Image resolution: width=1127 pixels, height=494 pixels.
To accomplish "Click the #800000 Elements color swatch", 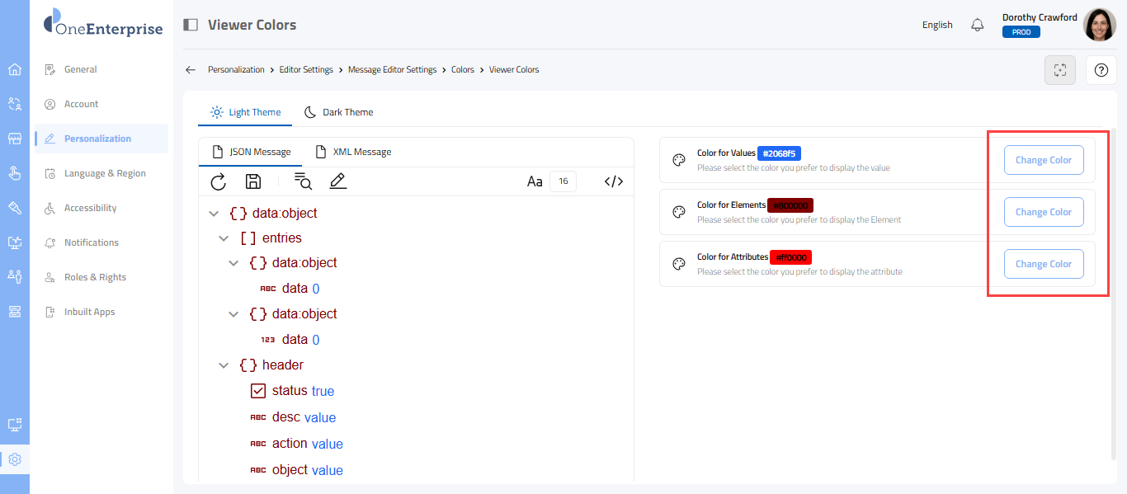I will 791,205.
